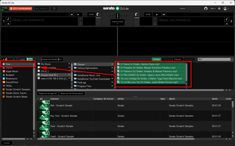Screen dimensions: 235x146
Task: Add a new crate with the plus crate icon
Action: [x=5, y=59]
